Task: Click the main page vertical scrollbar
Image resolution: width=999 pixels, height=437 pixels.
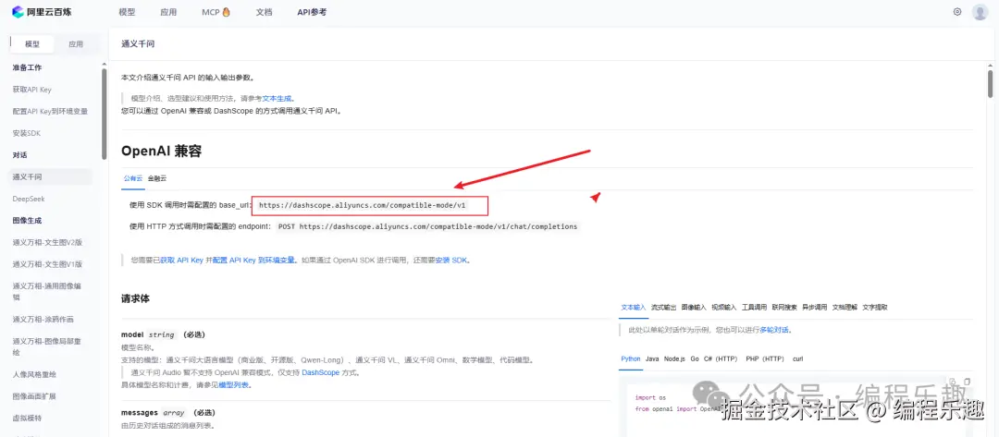Action: click(990, 84)
